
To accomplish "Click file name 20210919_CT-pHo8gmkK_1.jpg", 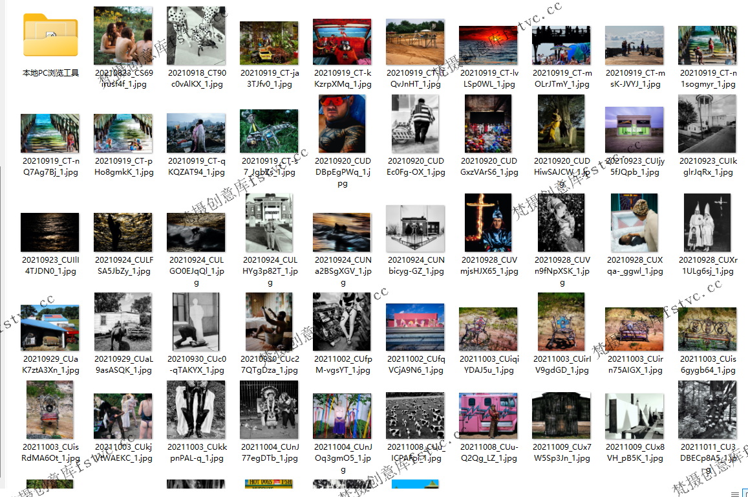I will tap(124, 166).
